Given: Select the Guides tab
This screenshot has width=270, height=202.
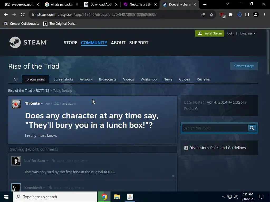Looking at the screenshot, I should pos(184,79).
